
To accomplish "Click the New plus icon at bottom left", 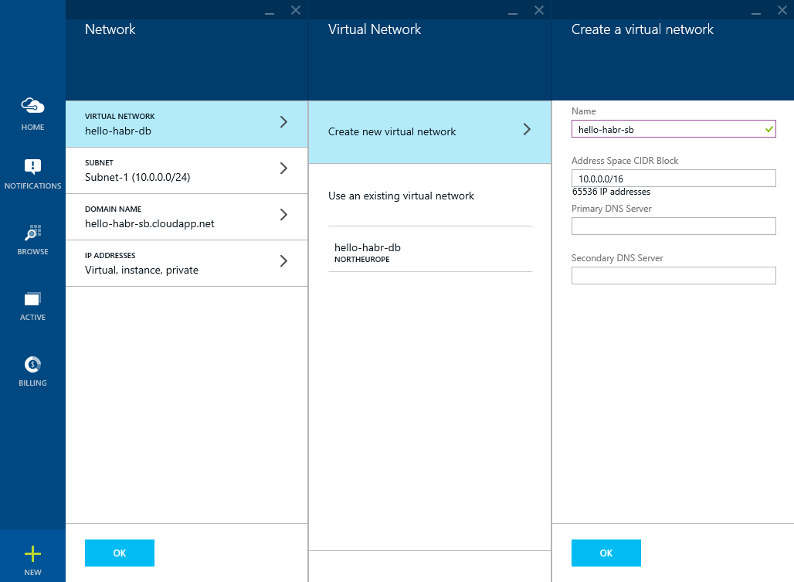I will pos(32,553).
